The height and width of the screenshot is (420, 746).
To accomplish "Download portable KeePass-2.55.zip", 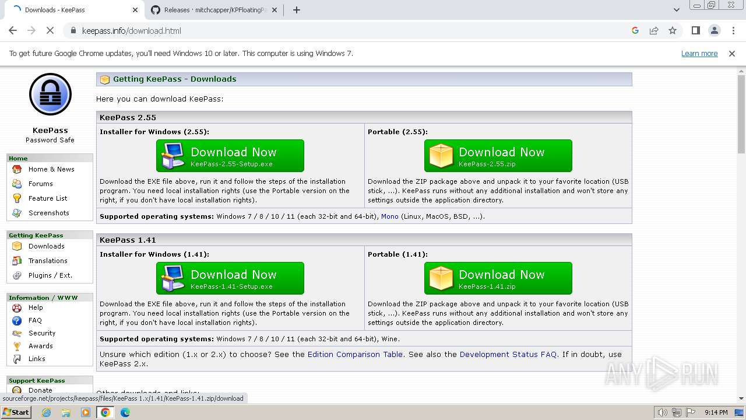I will (x=498, y=156).
